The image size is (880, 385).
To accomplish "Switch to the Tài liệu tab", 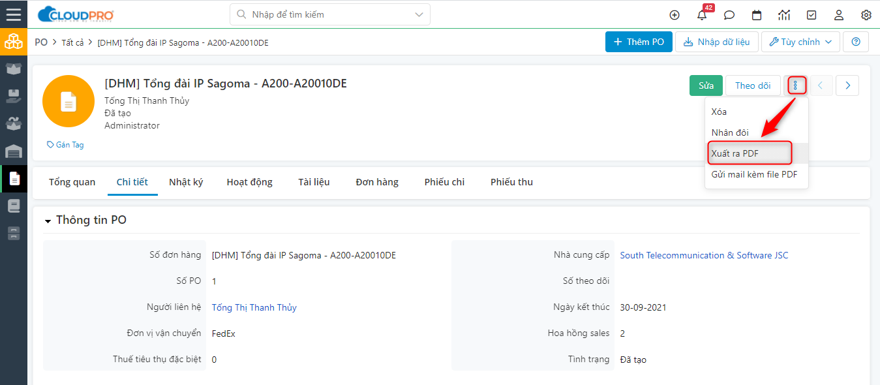I will pos(314,182).
